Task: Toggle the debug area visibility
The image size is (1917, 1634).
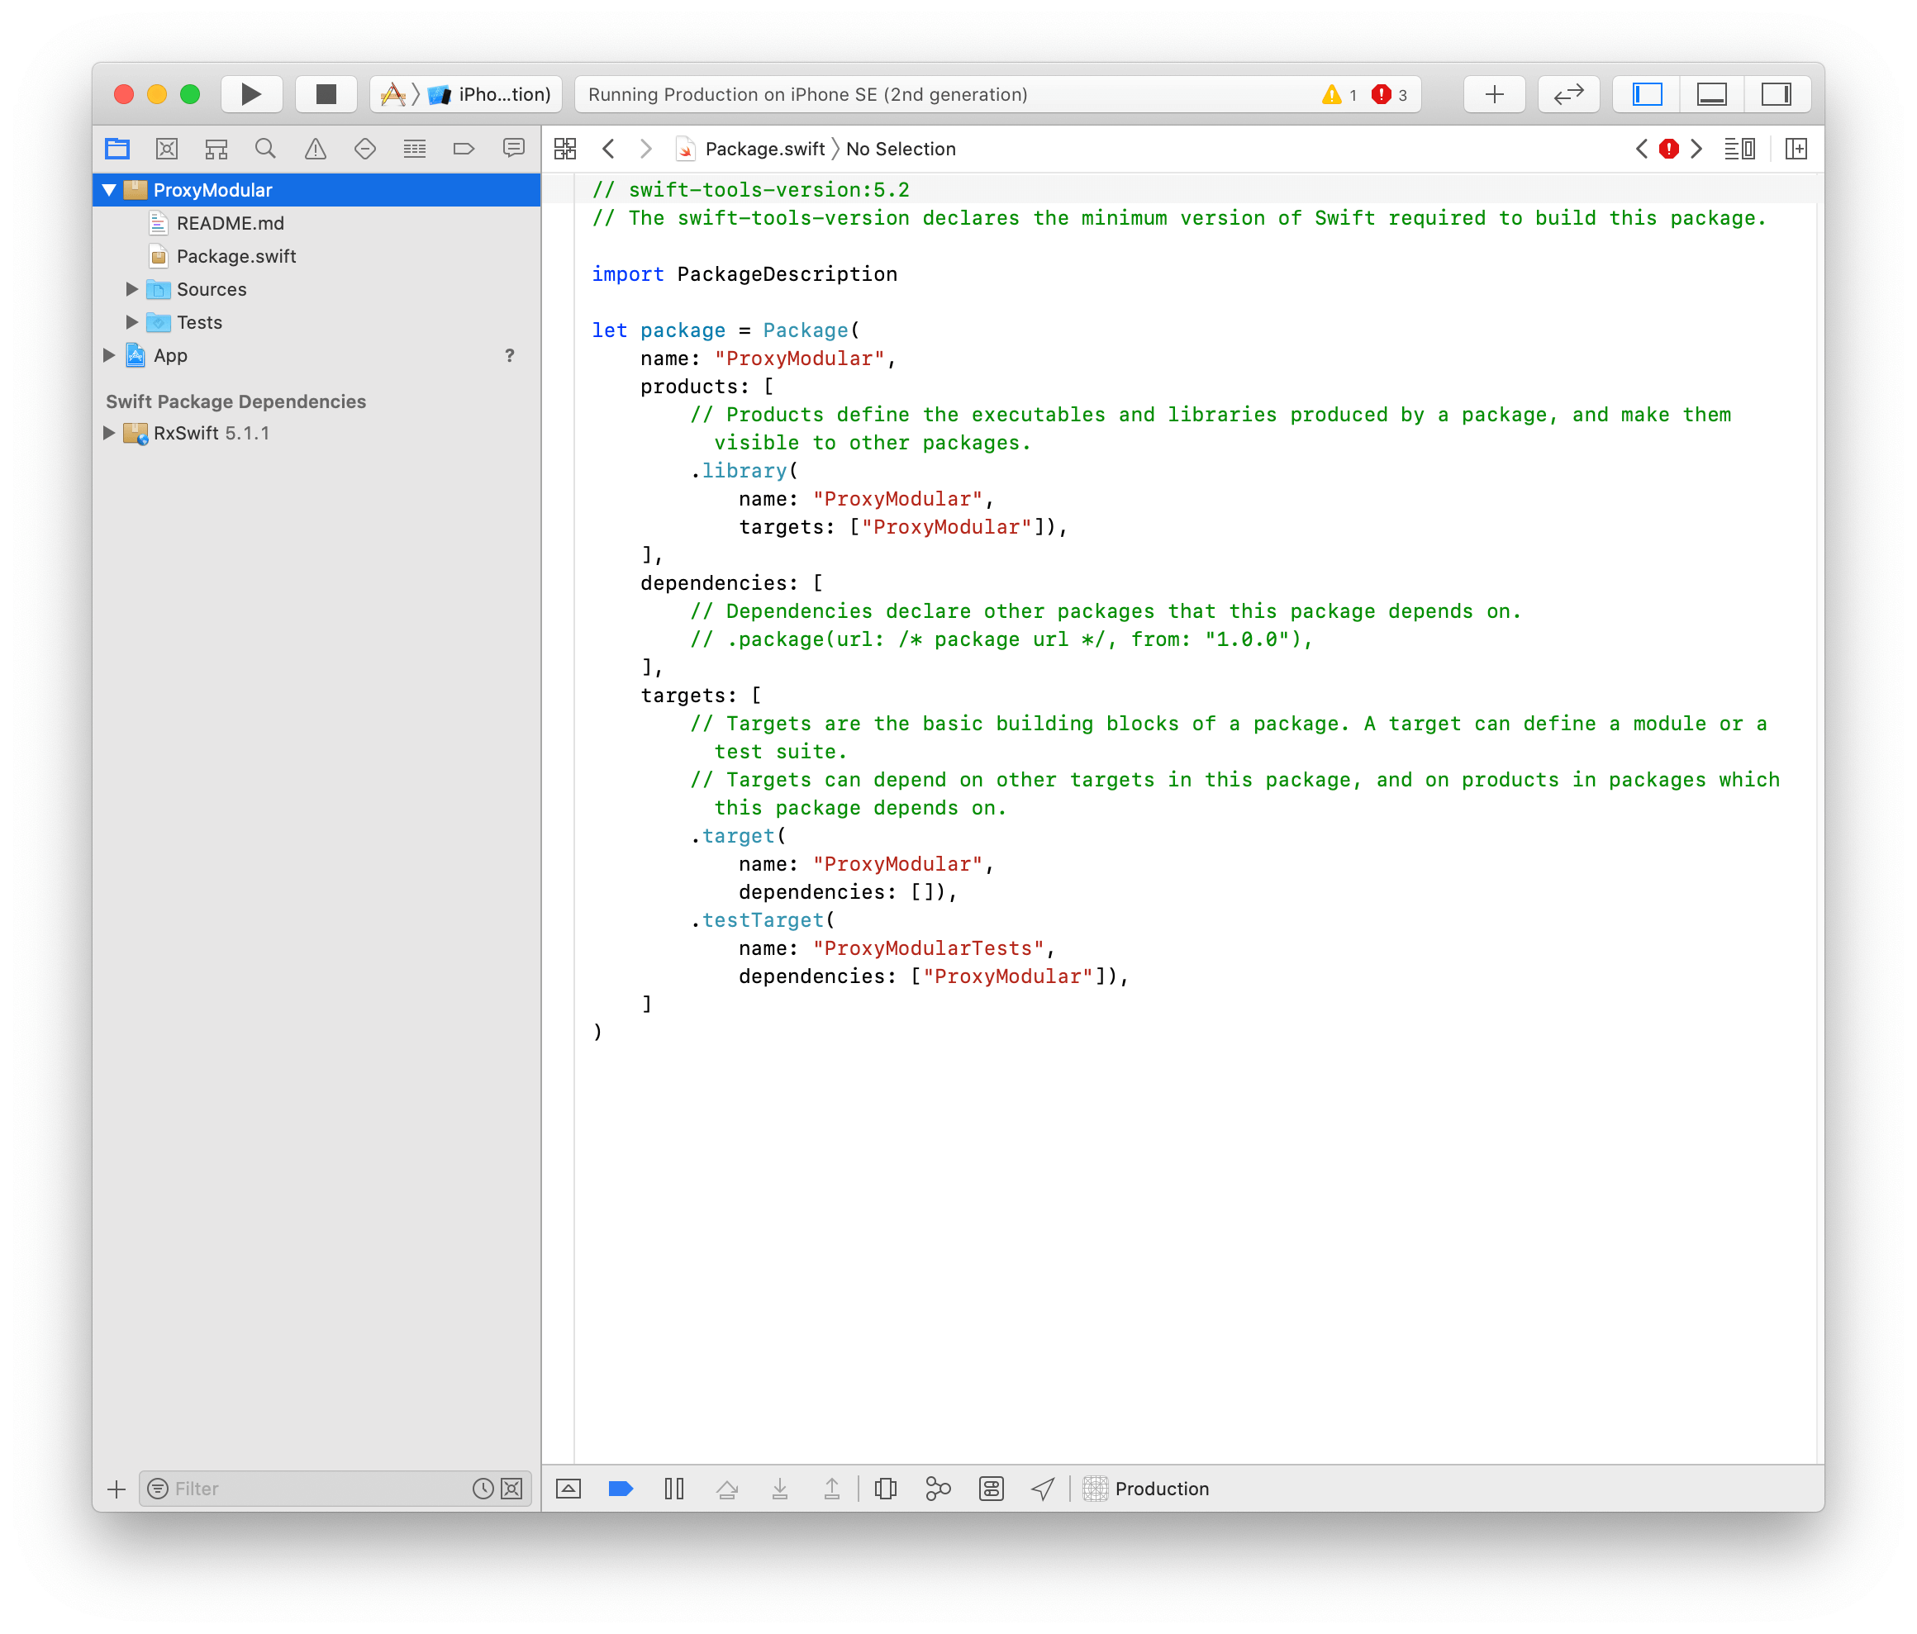Action: pyautogui.click(x=1711, y=94)
